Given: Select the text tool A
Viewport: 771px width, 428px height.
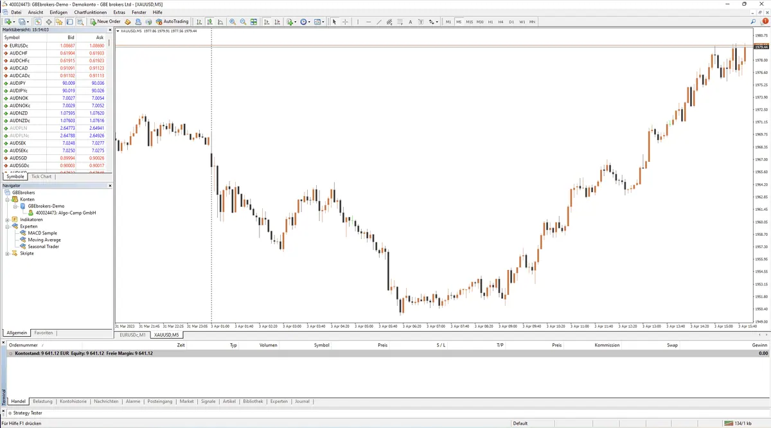Looking at the screenshot, I should click(410, 21).
